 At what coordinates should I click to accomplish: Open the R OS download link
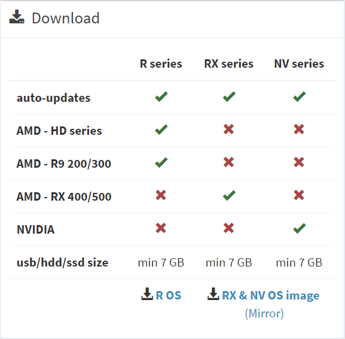click(x=169, y=295)
